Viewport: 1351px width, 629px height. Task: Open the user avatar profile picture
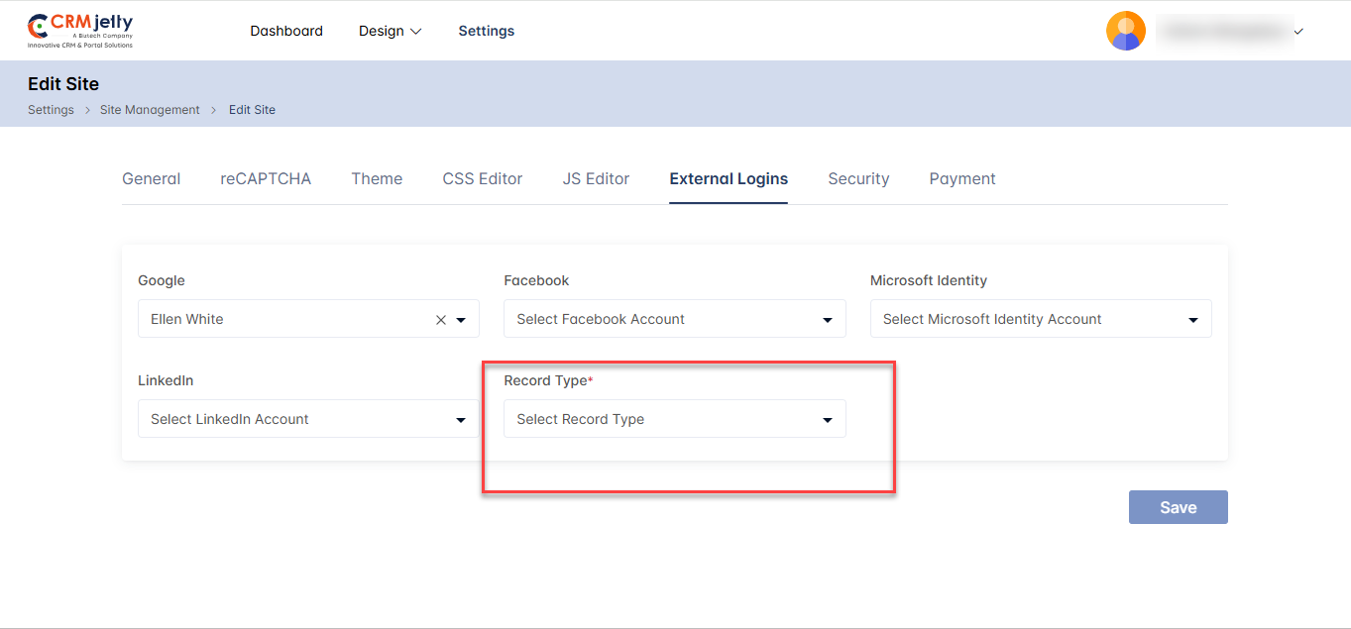(x=1126, y=31)
